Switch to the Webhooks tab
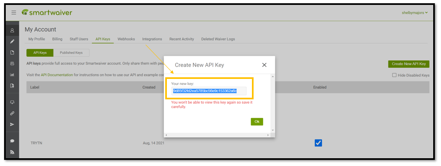Viewport: 441px width, 166px height. [126, 39]
